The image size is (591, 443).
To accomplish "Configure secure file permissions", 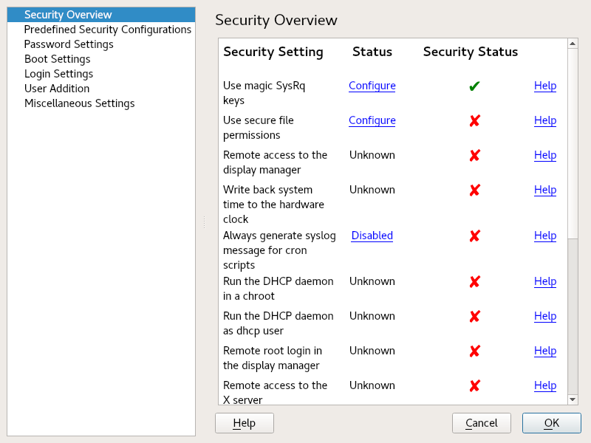I will click(x=372, y=120).
